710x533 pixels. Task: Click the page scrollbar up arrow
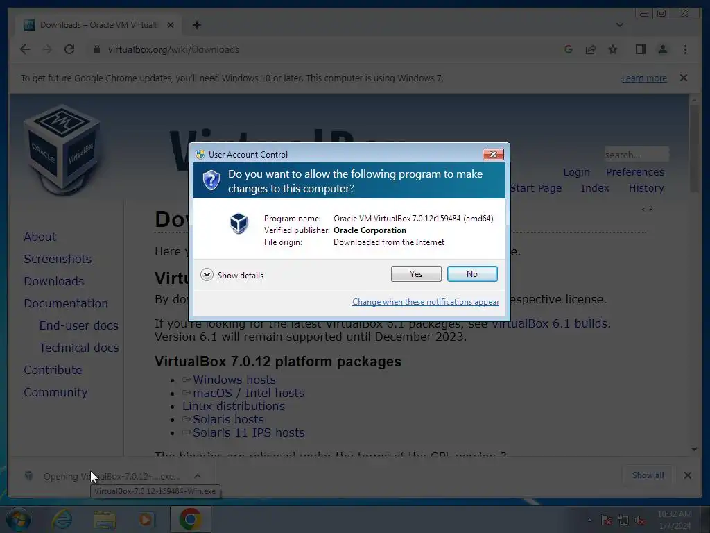coord(694,100)
